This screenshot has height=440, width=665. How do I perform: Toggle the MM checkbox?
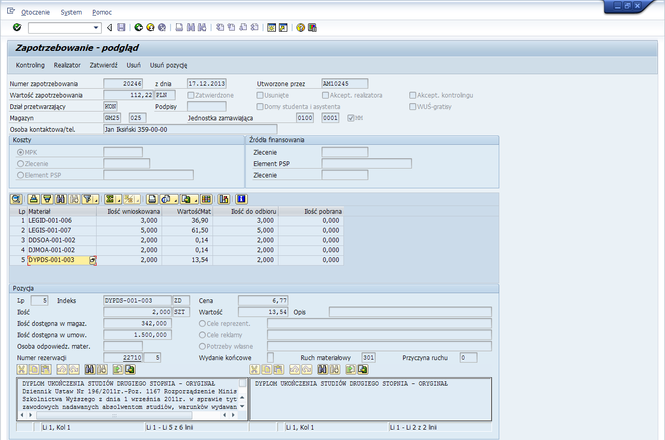351,118
